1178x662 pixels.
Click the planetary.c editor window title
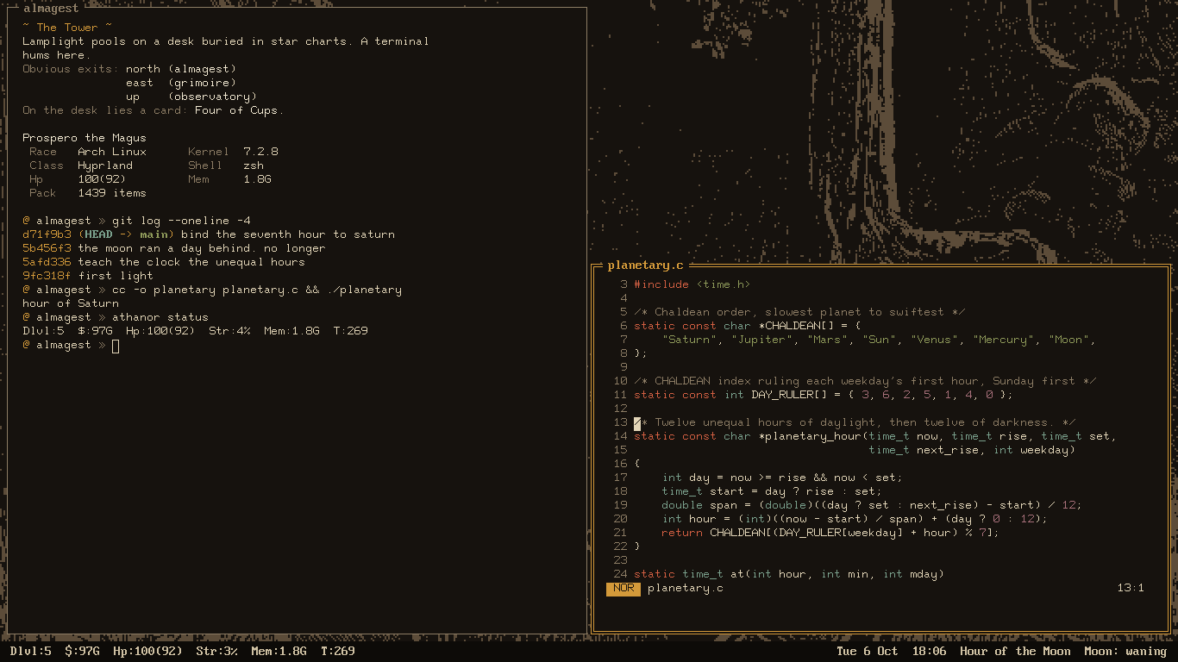(x=645, y=265)
